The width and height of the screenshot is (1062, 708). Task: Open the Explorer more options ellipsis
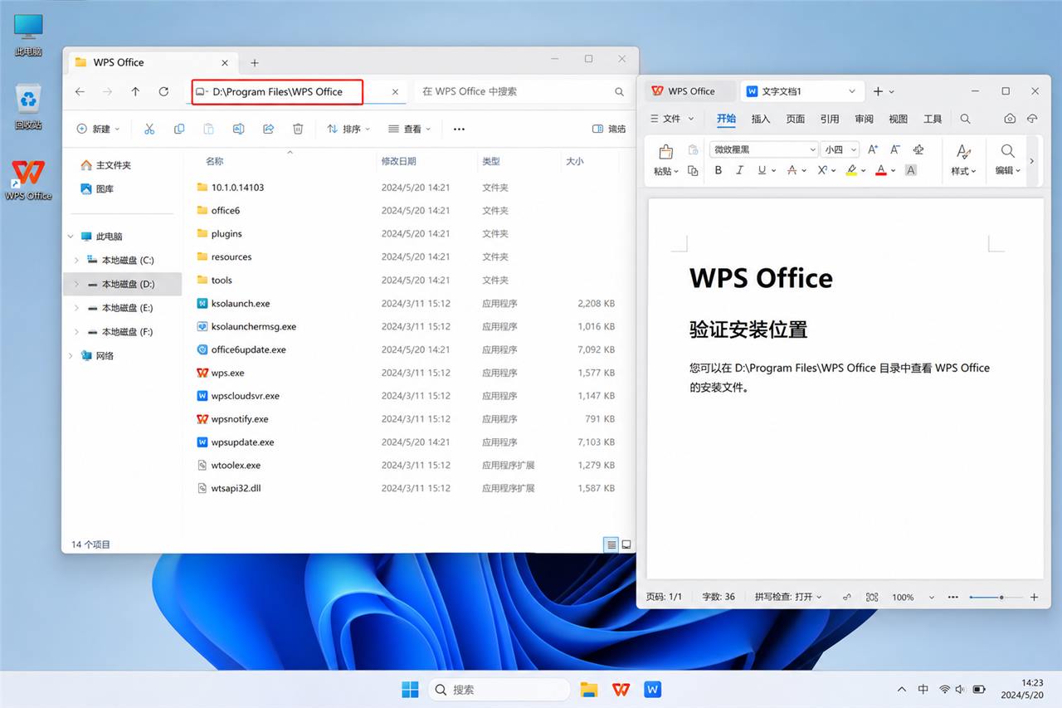coord(459,129)
